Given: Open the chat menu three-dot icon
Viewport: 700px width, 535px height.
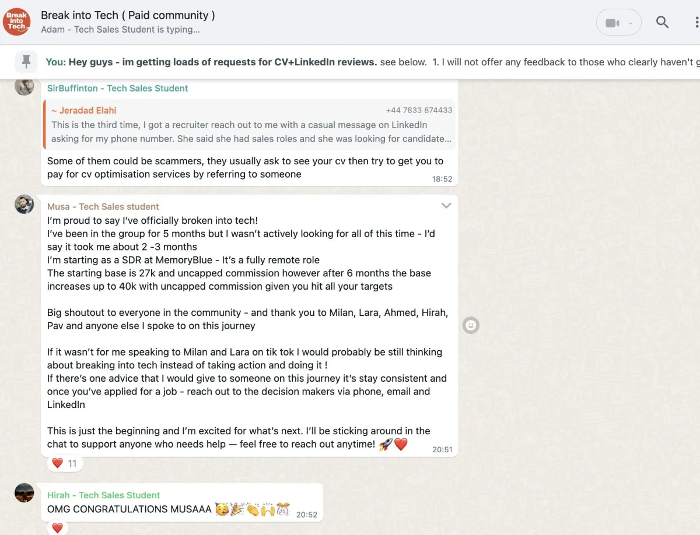Looking at the screenshot, I should pos(696,23).
